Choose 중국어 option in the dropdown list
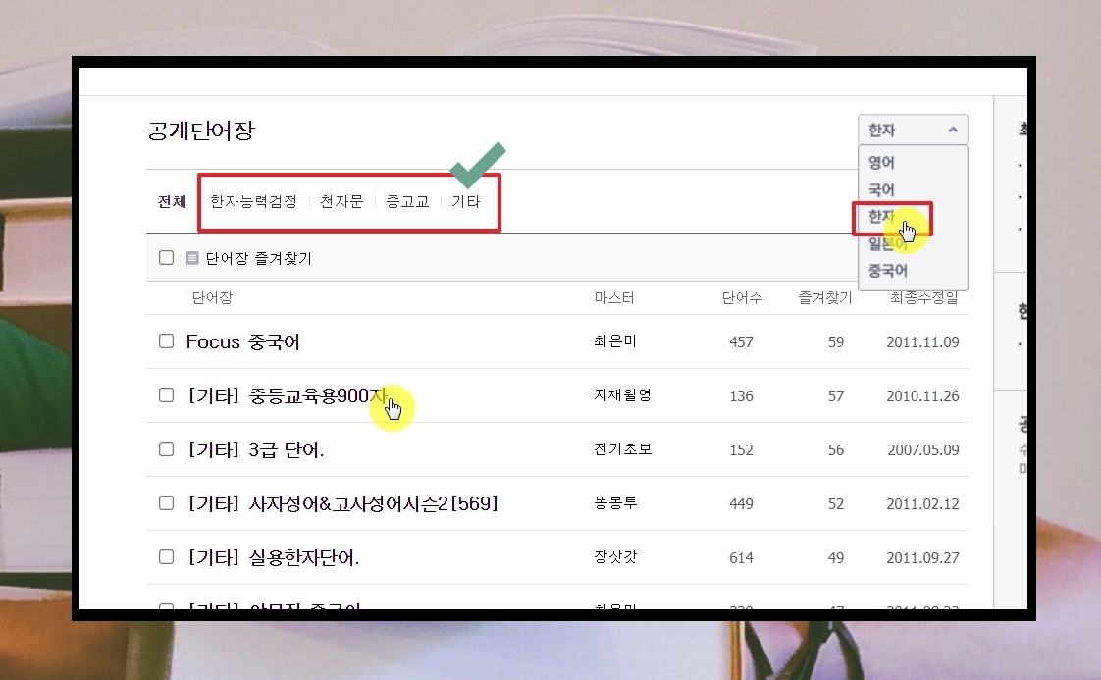Image resolution: width=1101 pixels, height=680 pixels. coord(887,271)
